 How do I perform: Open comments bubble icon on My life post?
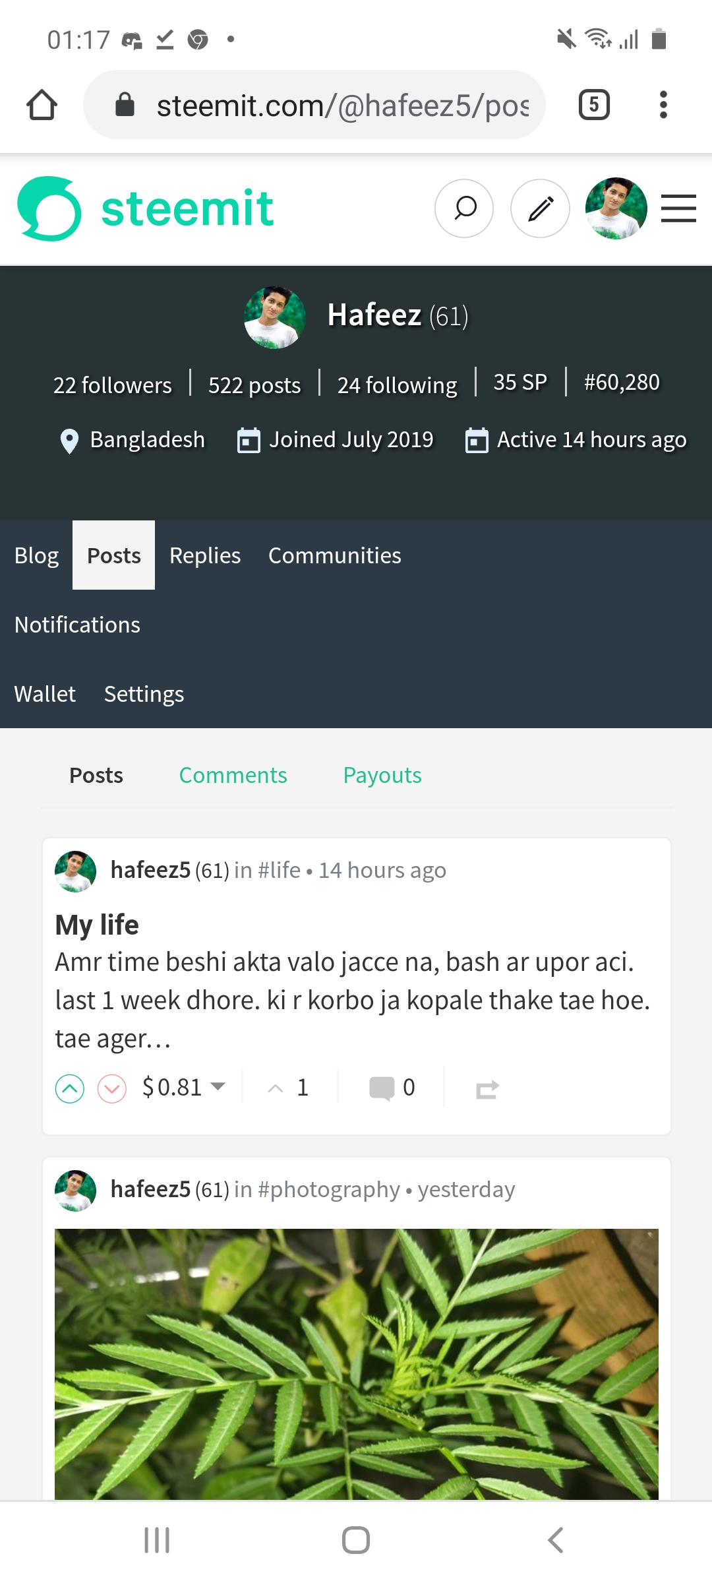coord(382,1088)
